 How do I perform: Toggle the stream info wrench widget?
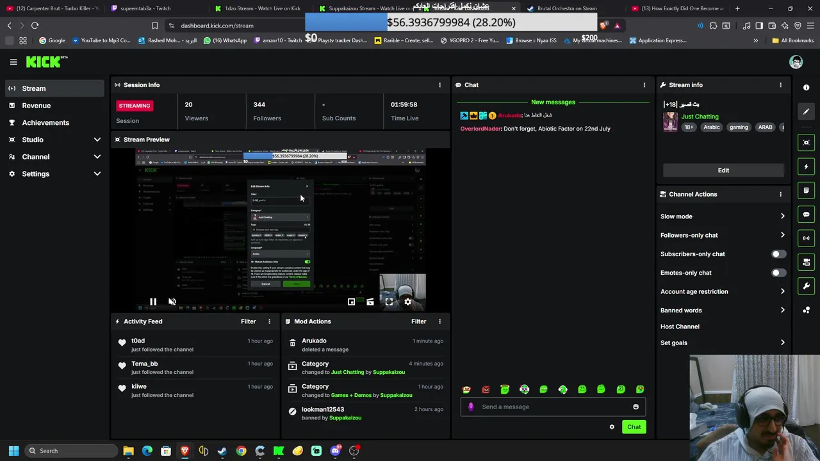[x=806, y=286]
